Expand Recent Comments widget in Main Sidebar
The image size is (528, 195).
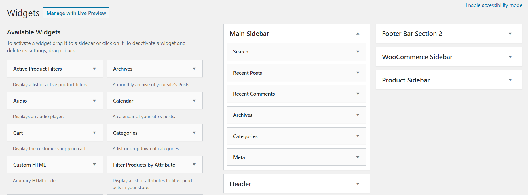pos(358,94)
